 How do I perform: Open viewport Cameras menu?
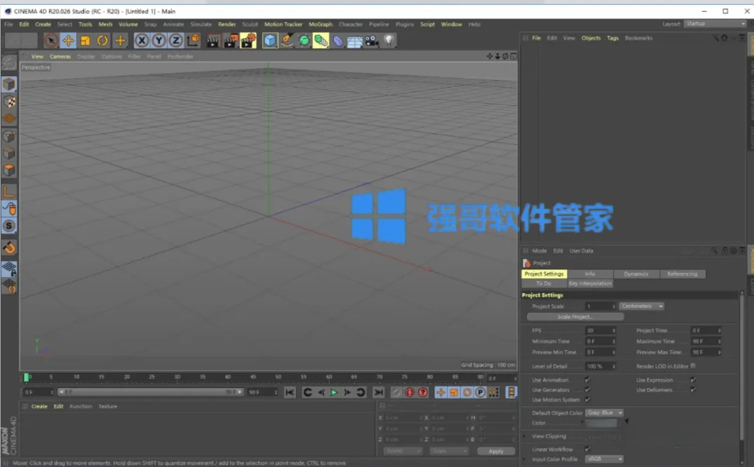pyautogui.click(x=60, y=57)
